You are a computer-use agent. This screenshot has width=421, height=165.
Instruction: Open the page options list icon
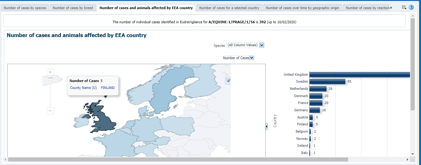click(404, 7)
